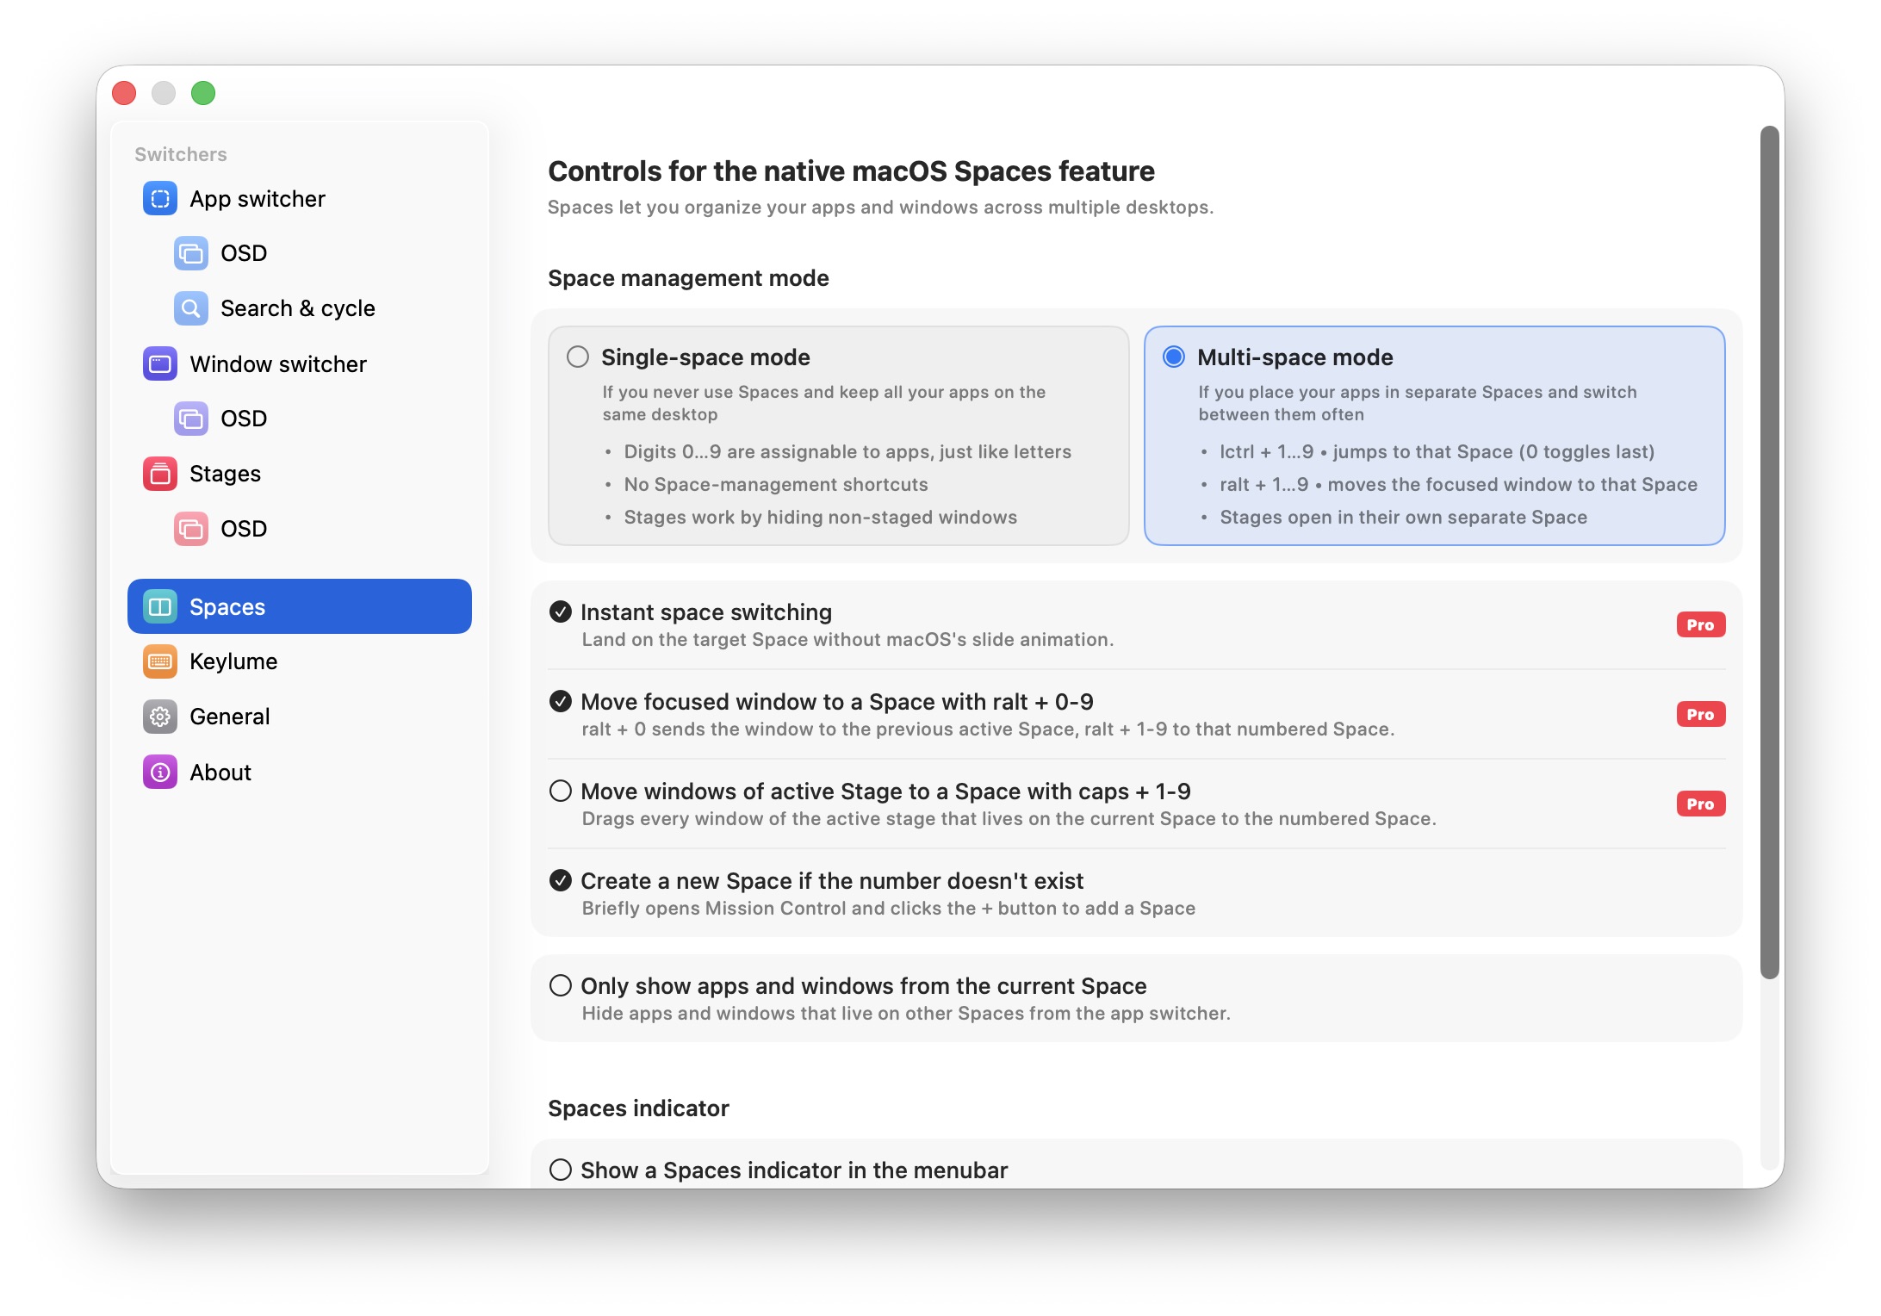
Task: Click the red Stages sidebar icon
Action: 160,474
